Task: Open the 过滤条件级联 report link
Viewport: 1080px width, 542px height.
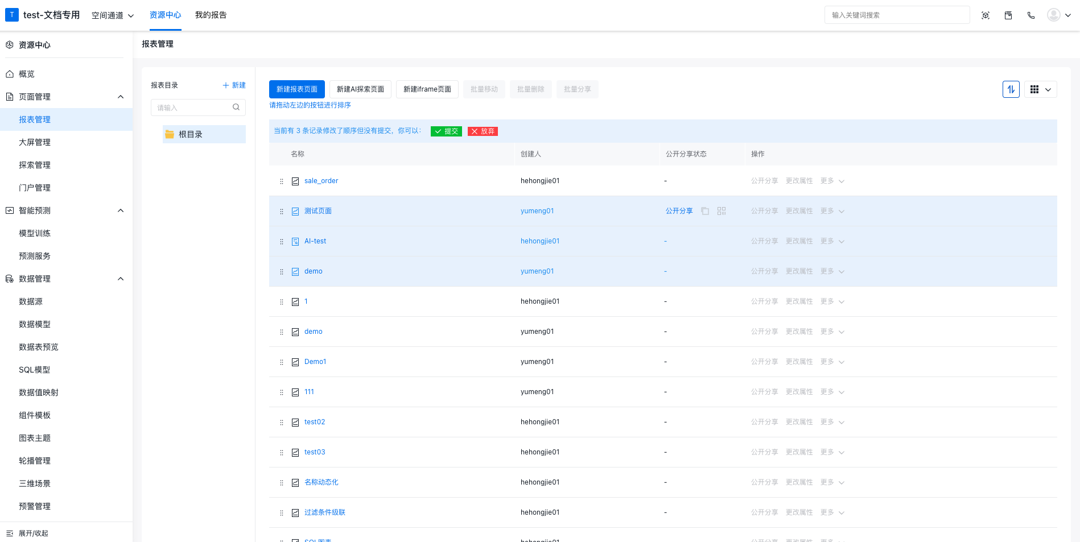Action: [x=325, y=512]
